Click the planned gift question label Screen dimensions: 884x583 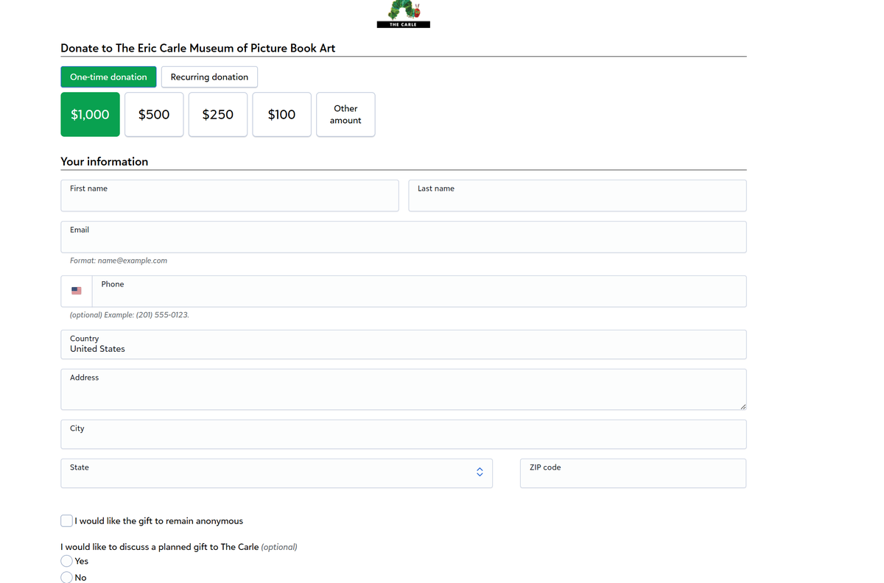[x=179, y=547]
